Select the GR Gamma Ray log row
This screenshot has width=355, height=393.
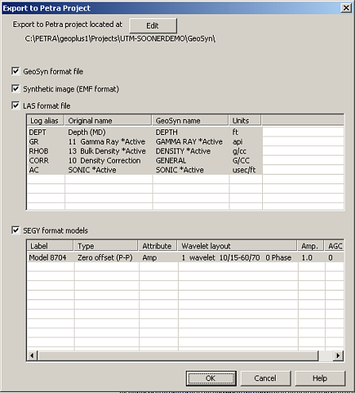click(x=145, y=142)
